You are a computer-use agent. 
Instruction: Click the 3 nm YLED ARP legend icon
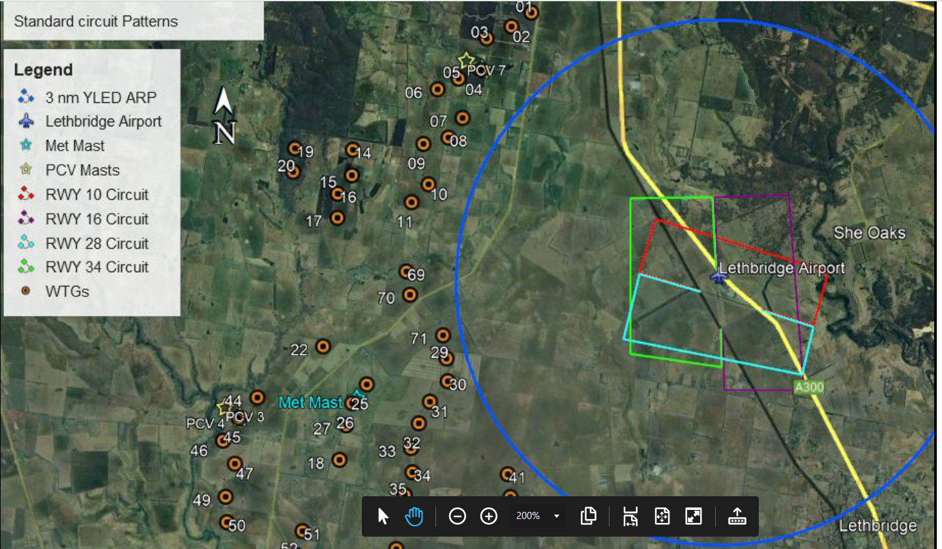[26, 96]
